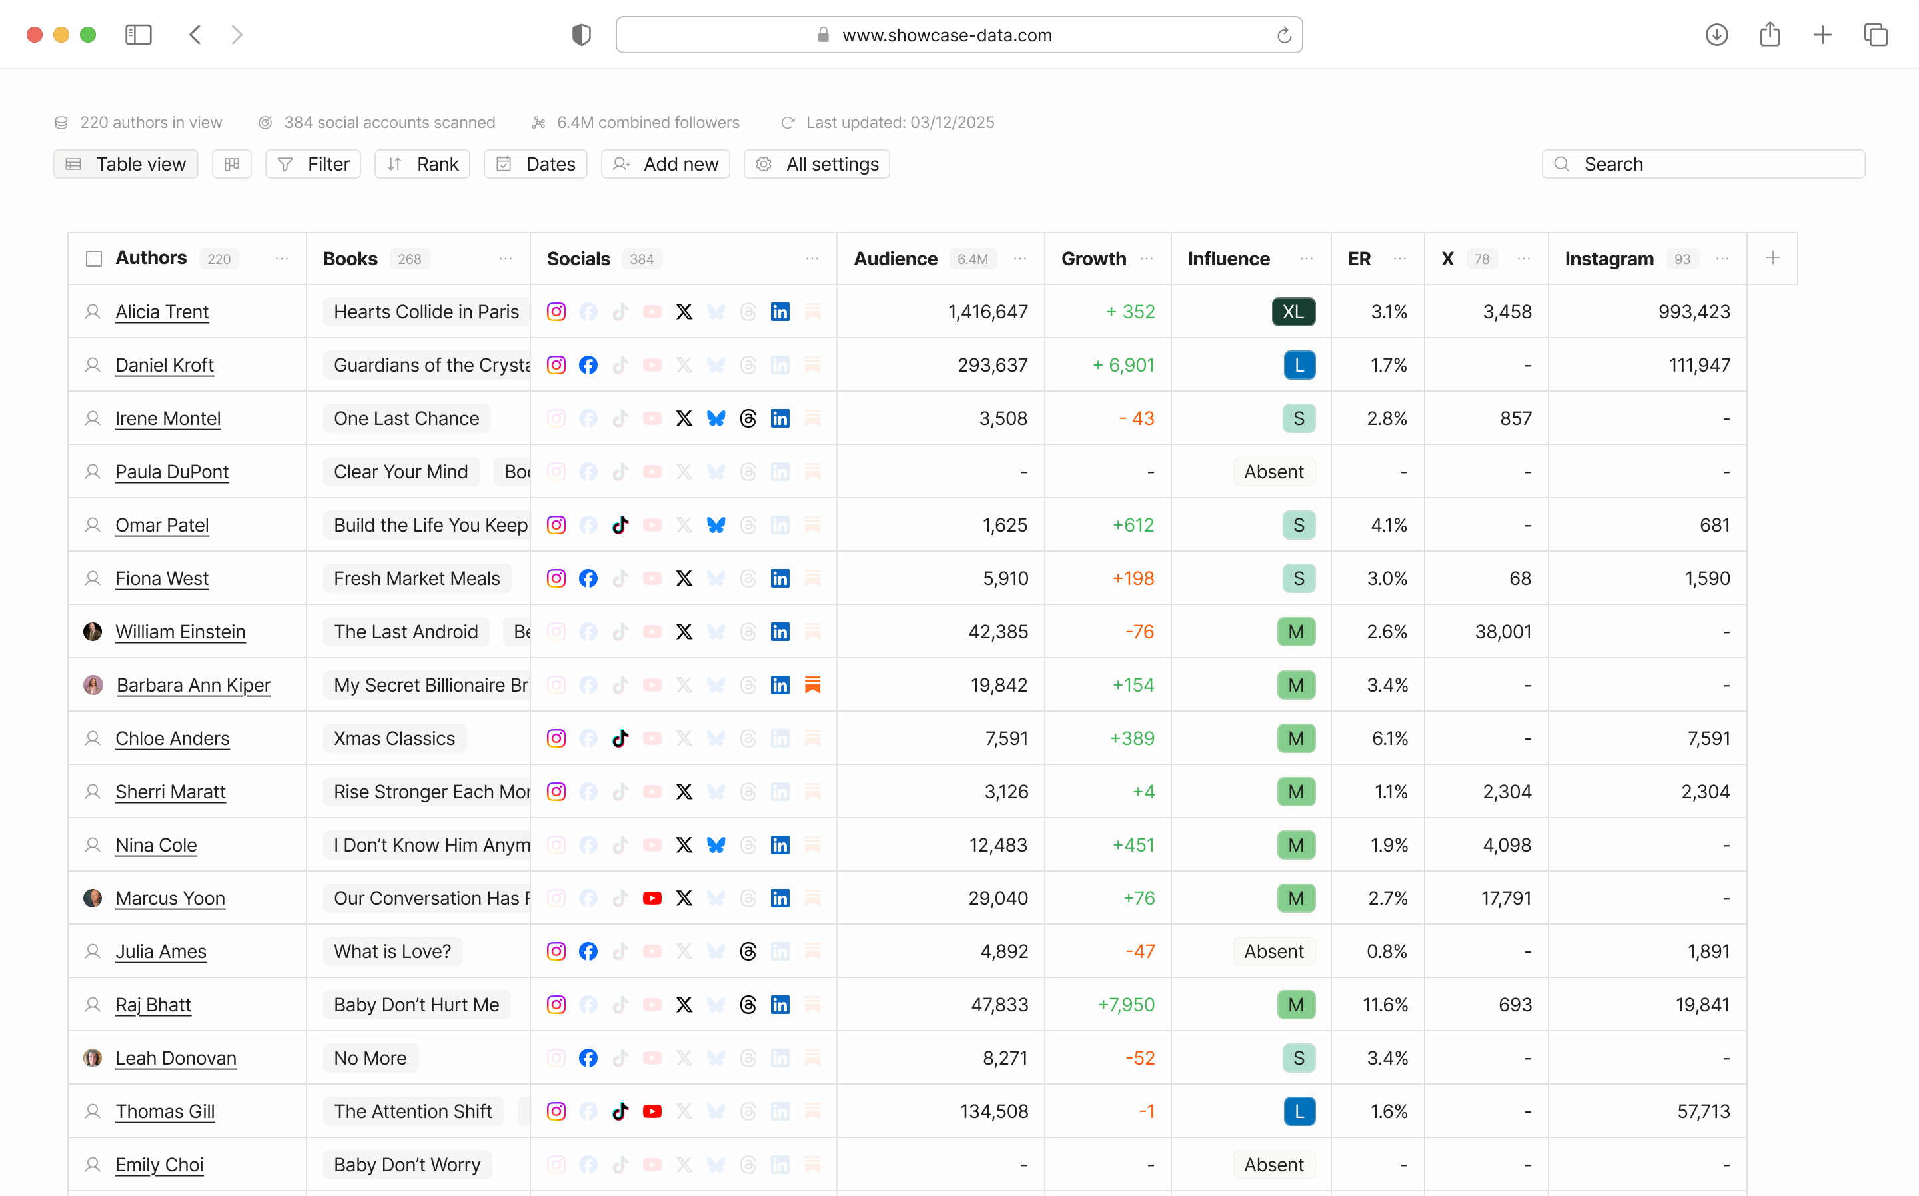Click Alicia Trent's Instagram icon
The image size is (1919, 1196).
coord(556,312)
